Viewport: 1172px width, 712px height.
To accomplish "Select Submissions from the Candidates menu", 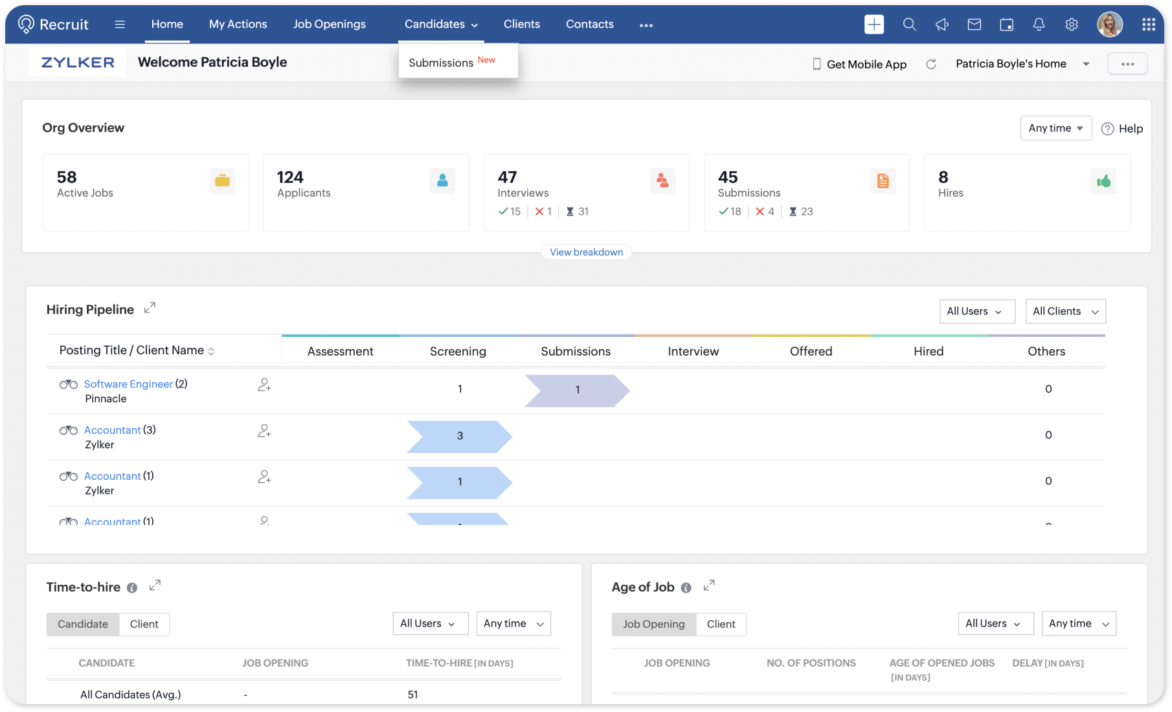I will coord(441,63).
